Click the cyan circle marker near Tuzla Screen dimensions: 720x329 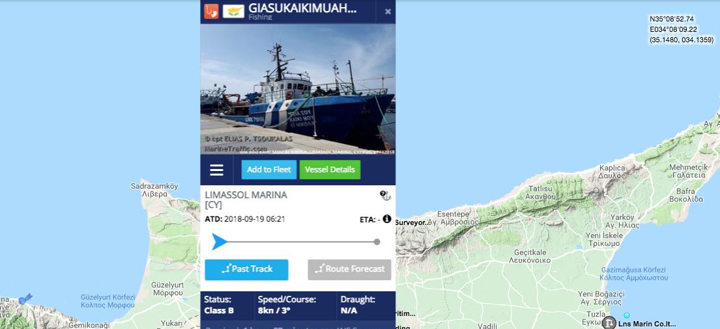click(627, 315)
